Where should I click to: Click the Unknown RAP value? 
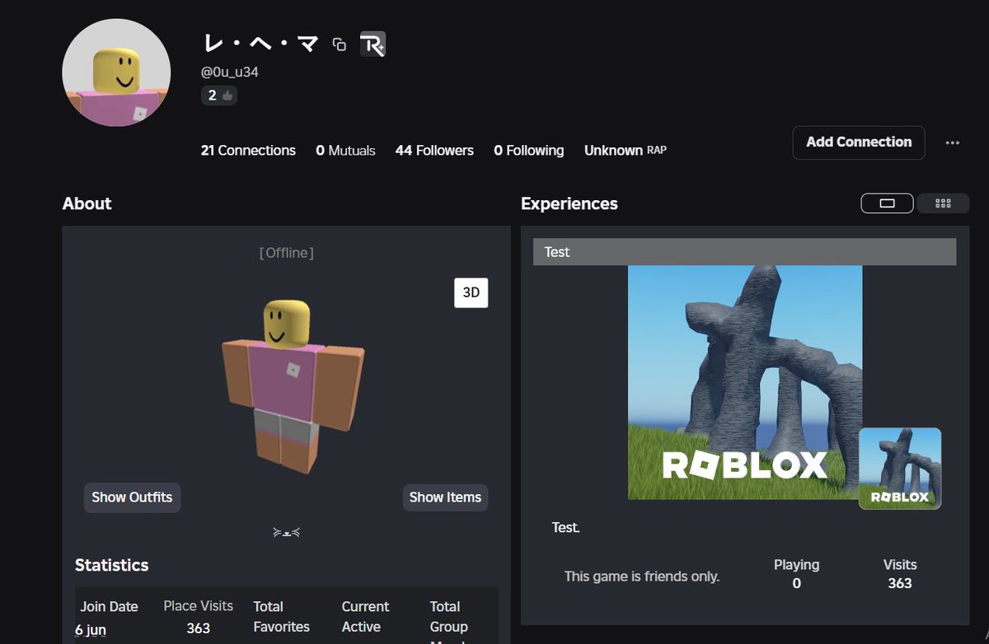click(626, 151)
